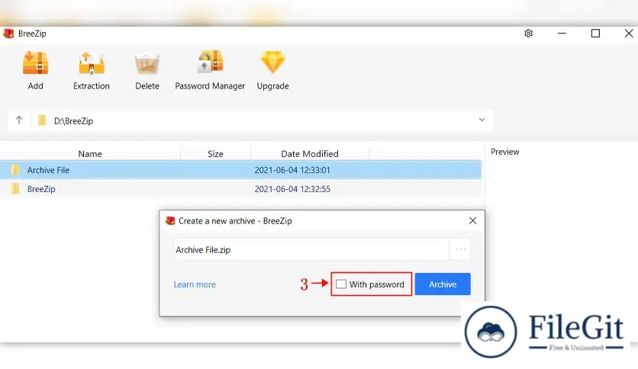The width and height of the screenshot is (638, 369).
Task: Select the BreeZip folder row
Action: click(240, 189)
